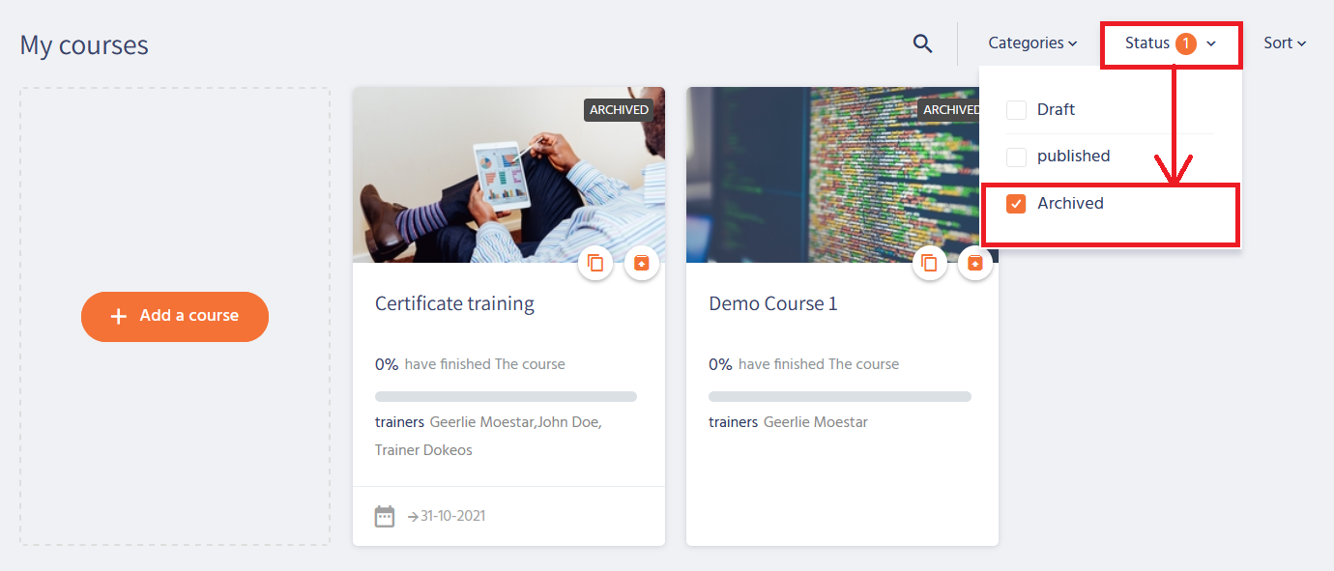Duplicate the Demo Course 1 course
The image size is (1334, 571).
coord(929,263)
